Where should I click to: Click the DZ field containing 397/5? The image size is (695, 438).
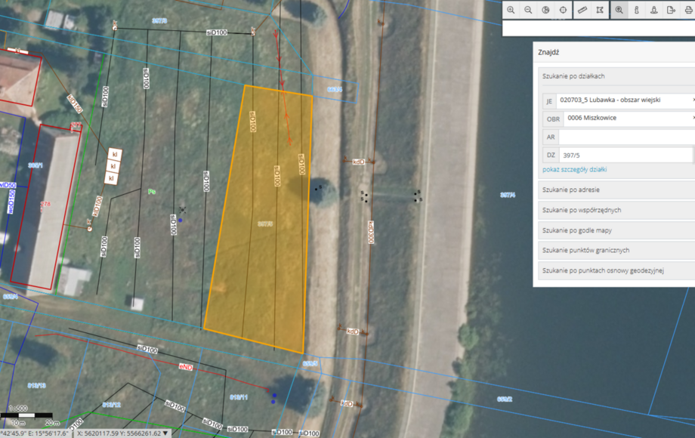[x=627, y=156]
